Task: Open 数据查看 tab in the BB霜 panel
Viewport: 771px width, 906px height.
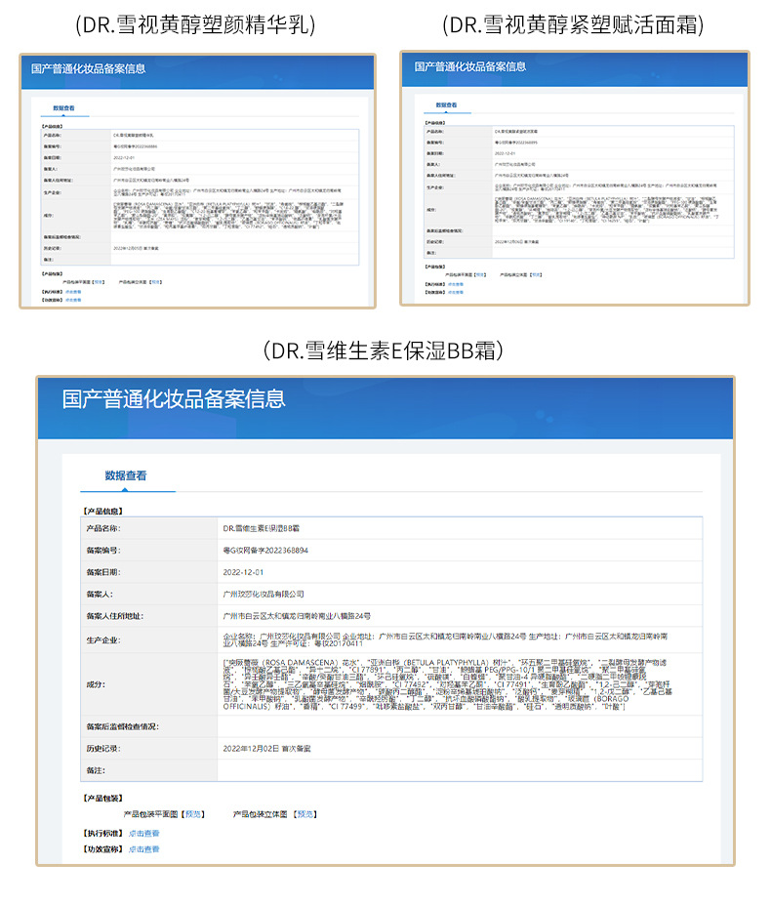Action: (x=125, y=475)
